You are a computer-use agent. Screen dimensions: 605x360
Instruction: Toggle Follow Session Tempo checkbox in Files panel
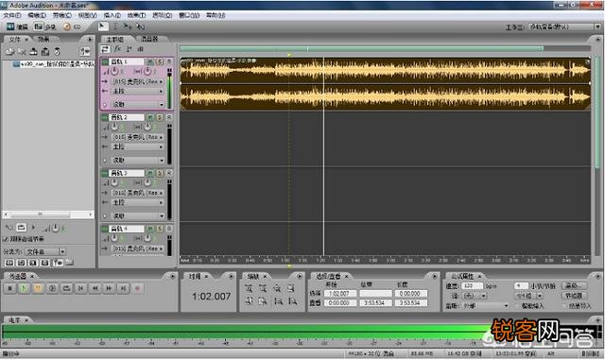point(6,239)
